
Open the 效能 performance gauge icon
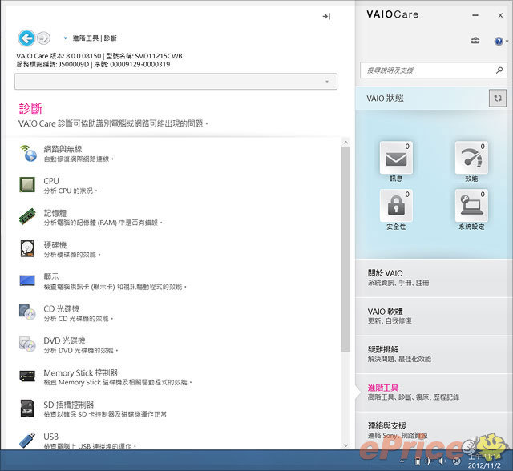coord(471,158)
